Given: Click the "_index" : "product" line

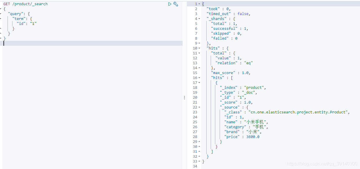Looking at the screenshot, I should click(x=243, y=88).
